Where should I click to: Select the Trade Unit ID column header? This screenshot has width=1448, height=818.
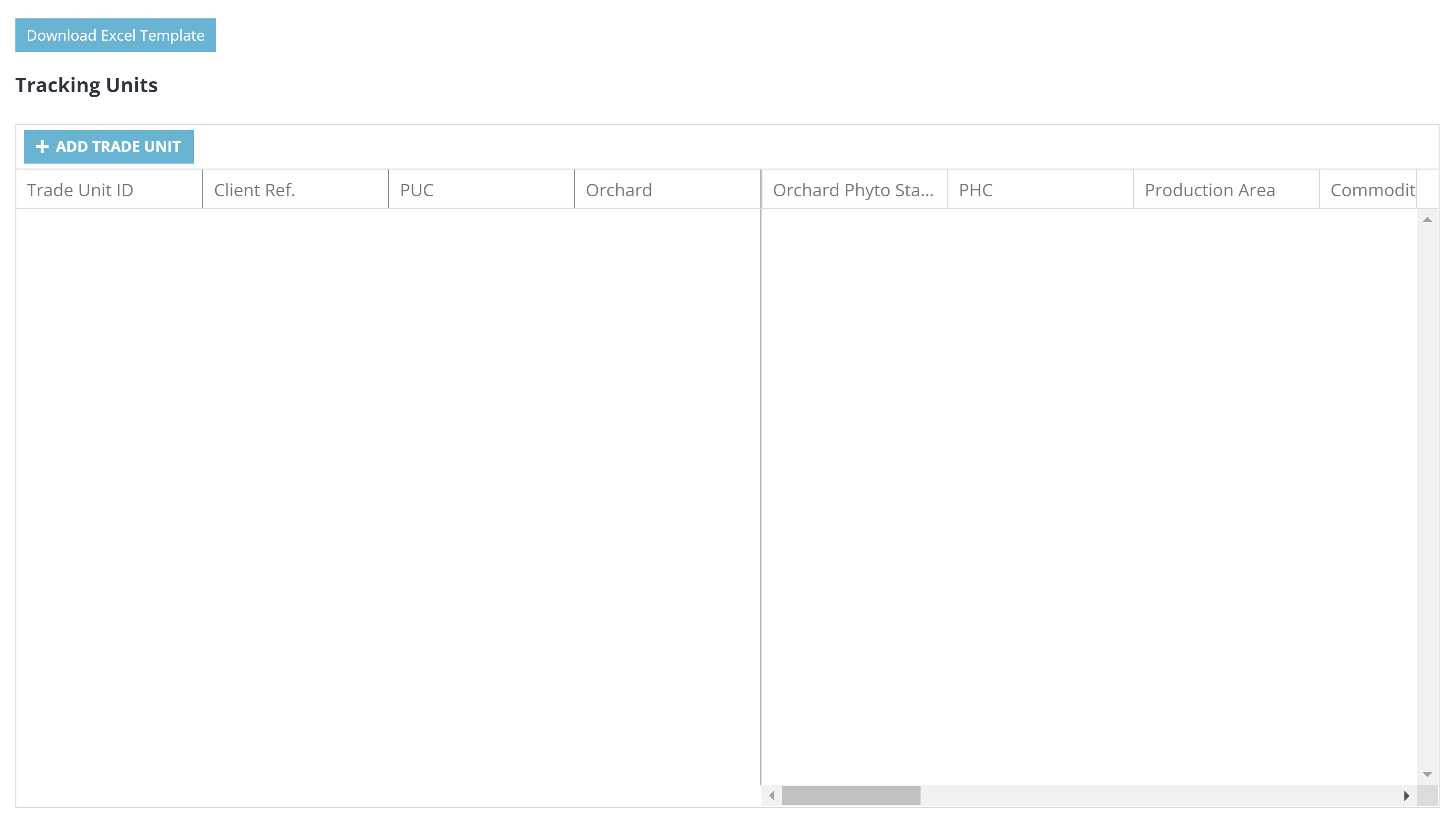click(109, 190)
